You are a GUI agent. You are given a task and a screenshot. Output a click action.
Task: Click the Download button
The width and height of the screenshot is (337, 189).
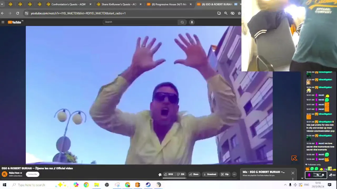pos(210,174)
